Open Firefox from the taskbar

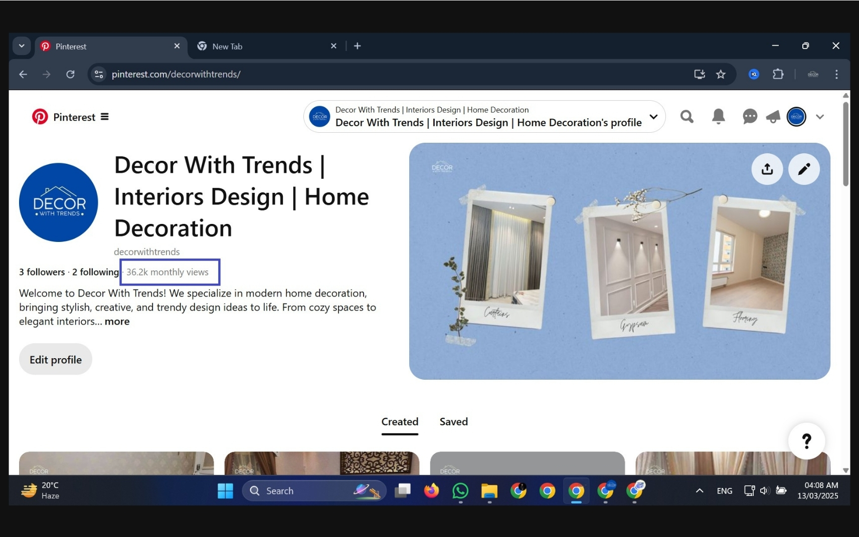(431, 491)
